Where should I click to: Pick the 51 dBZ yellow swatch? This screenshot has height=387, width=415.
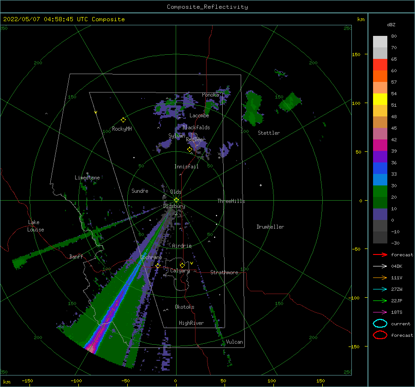click(380, 99)
